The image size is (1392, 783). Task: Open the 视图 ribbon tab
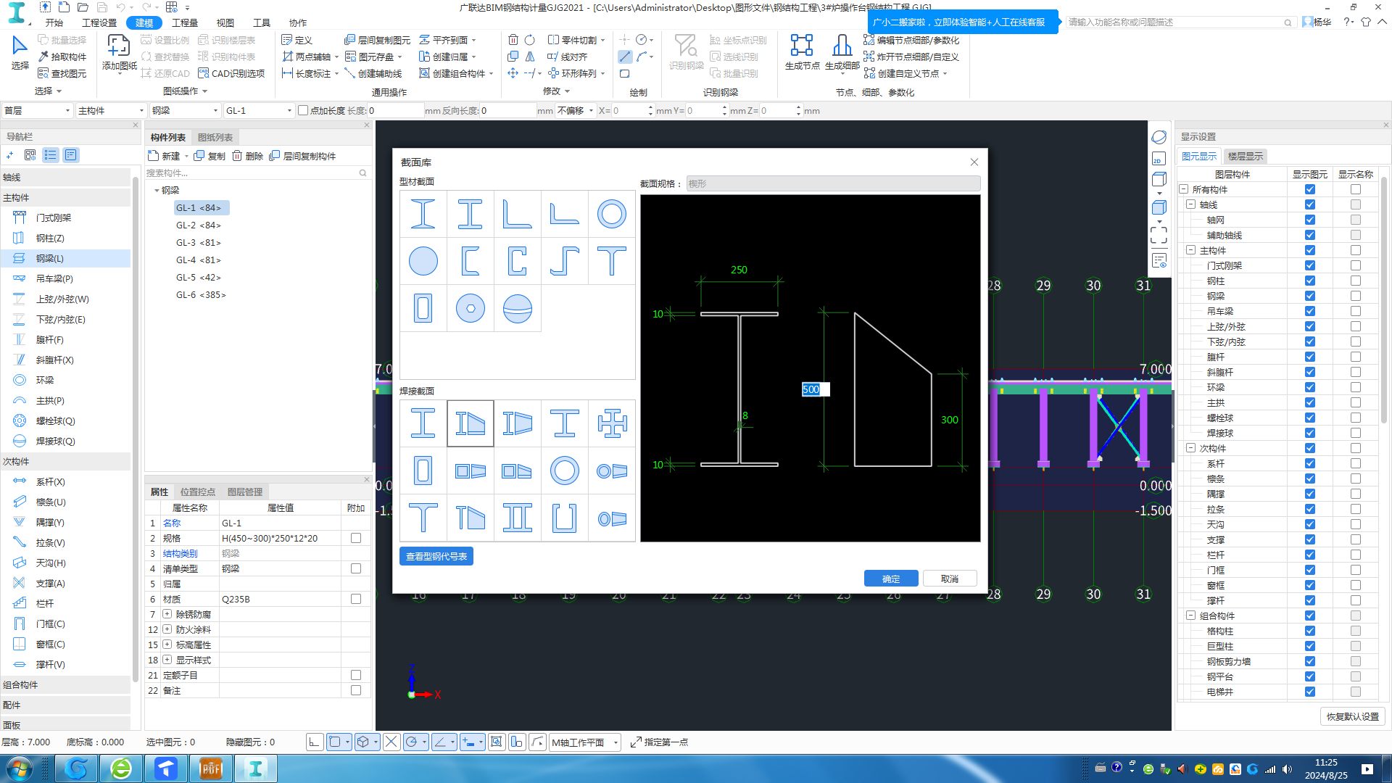[225, 22]
